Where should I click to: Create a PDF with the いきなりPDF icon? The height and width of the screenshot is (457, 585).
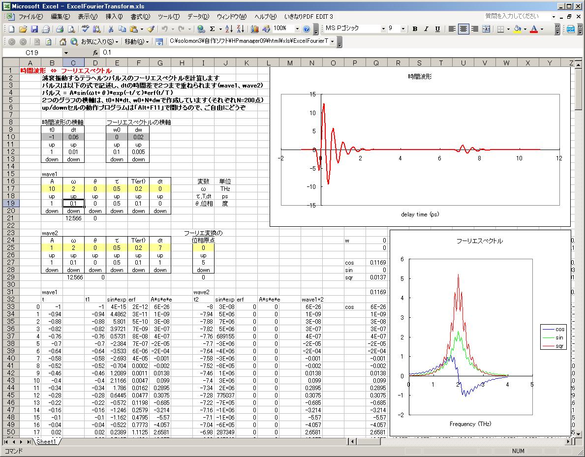571,30
